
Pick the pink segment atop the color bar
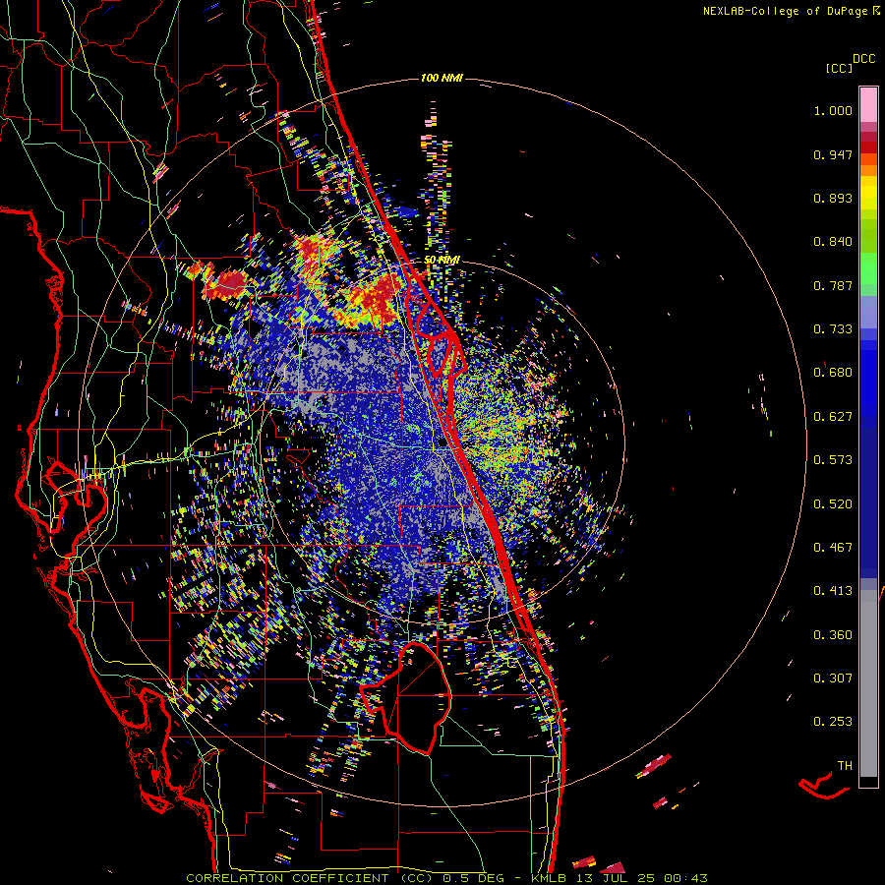click(x=868, y=104)
